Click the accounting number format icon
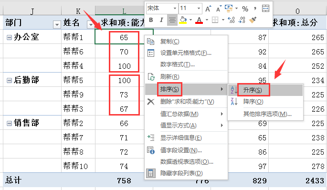This screenshot has height=190, width=327. click(x=229, y=9)
